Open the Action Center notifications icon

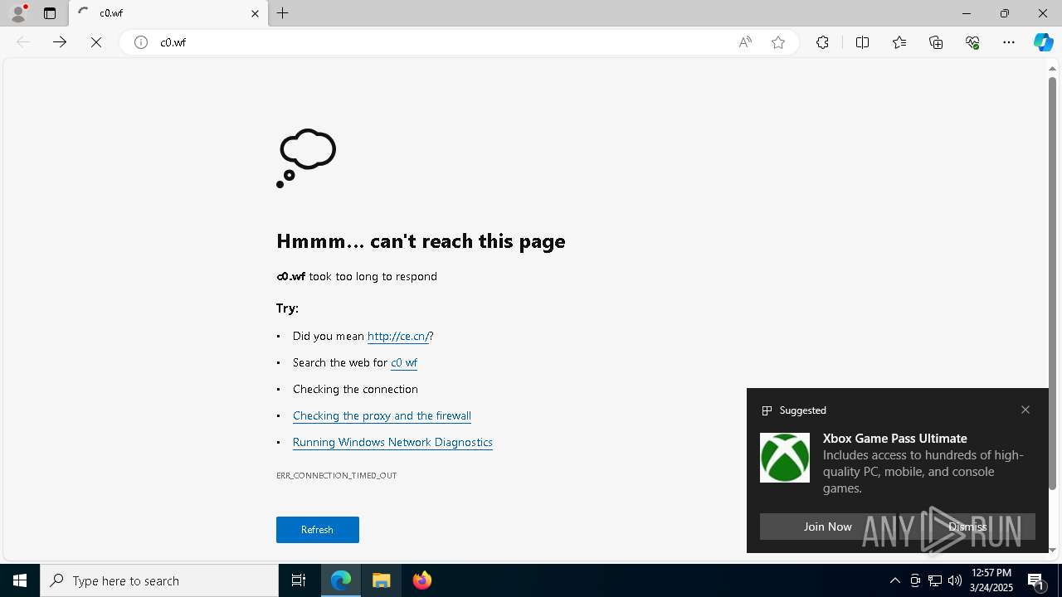point(1037,580)
